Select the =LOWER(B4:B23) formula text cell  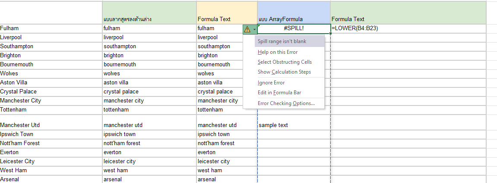tap(408, 28)
